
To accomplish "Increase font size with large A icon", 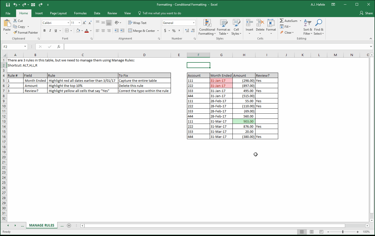I will (x=84, y=23).
